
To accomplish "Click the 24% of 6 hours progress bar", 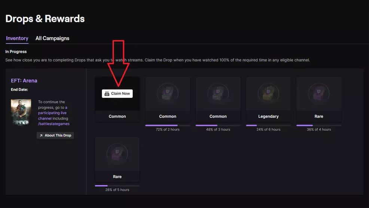I will tap(268, 125).
